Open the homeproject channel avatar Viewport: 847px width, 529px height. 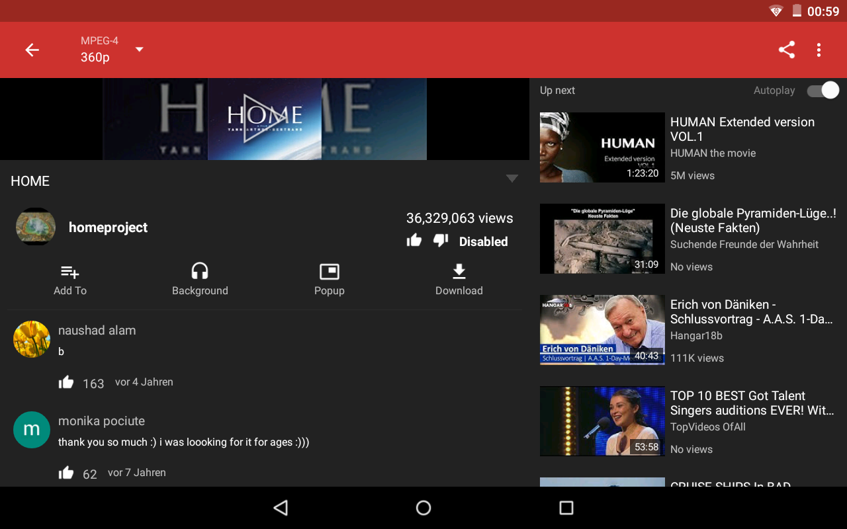pyautogui.click(x=36, y=227)
